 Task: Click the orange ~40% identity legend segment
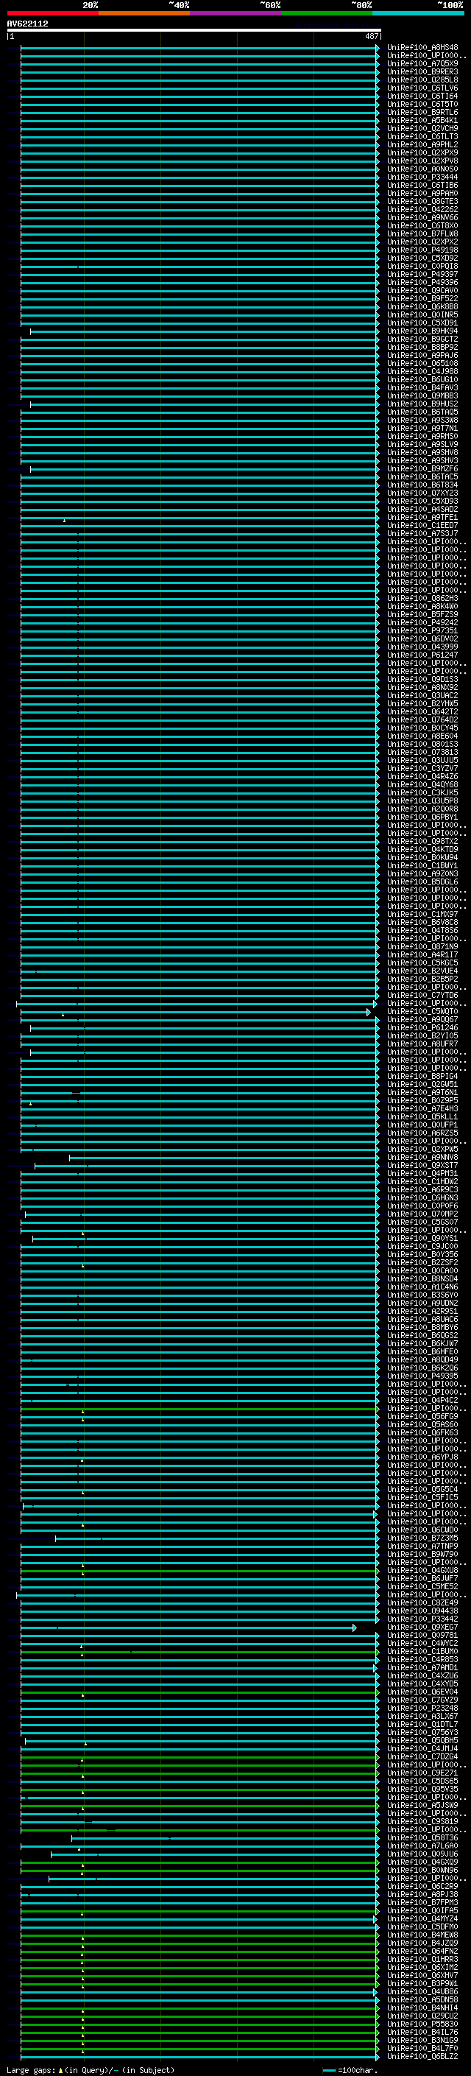(144, 13)
